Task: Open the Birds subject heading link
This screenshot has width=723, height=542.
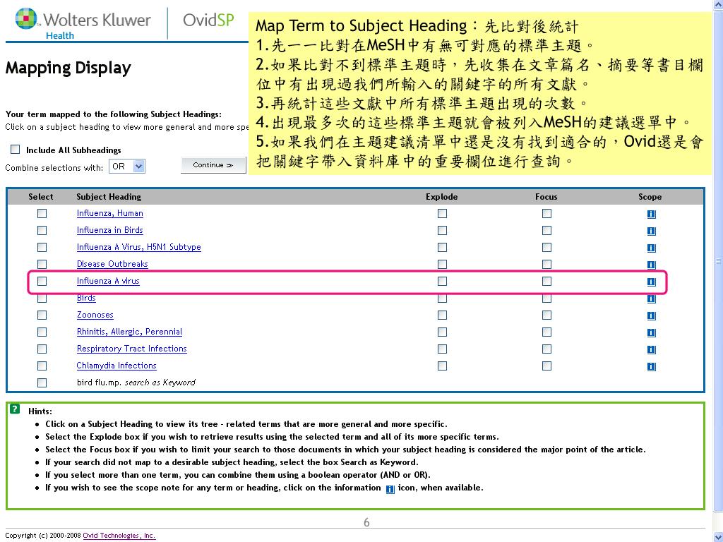Action: [86, 298]
